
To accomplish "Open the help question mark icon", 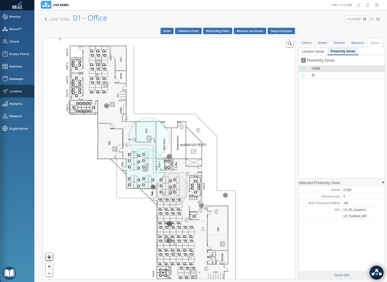I will 377,5.
